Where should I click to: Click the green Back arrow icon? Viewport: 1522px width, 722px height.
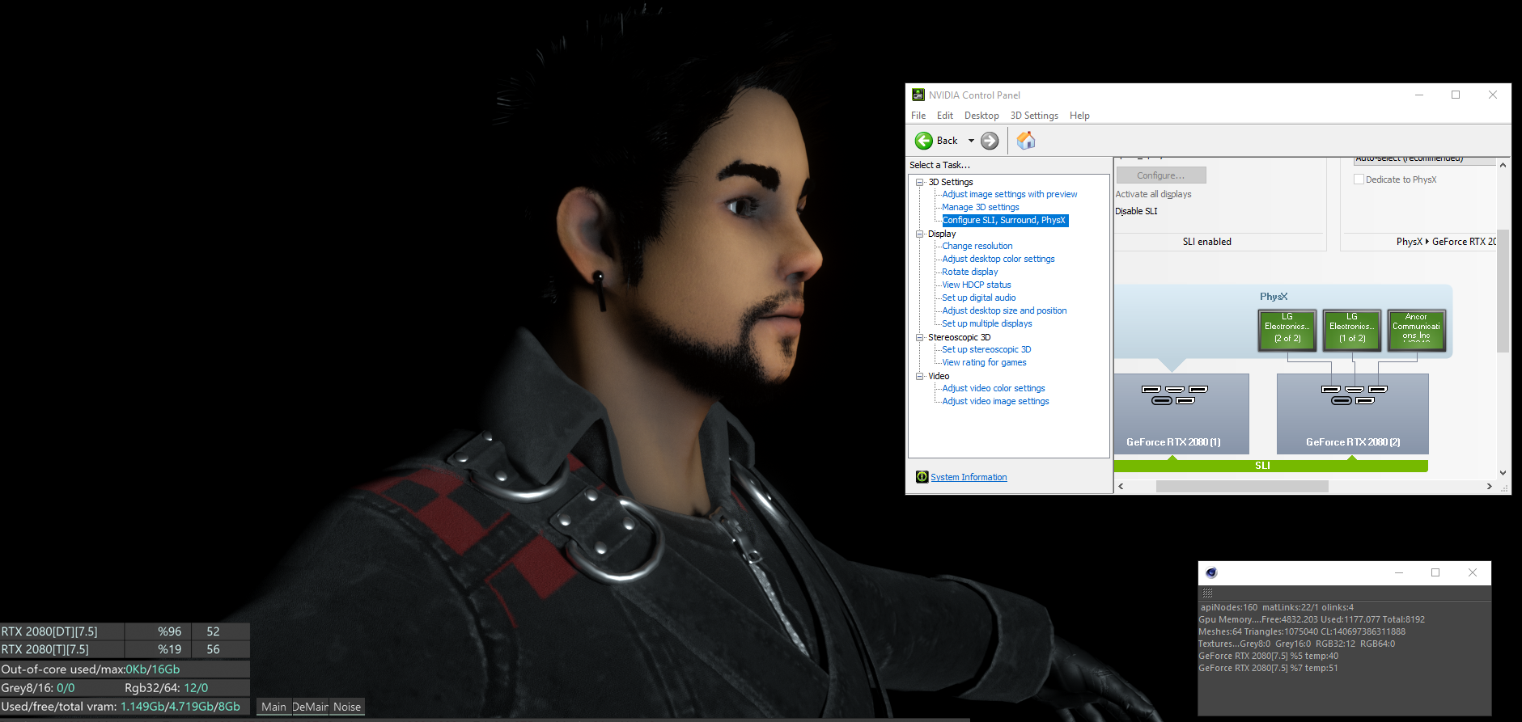pos(924,141)
